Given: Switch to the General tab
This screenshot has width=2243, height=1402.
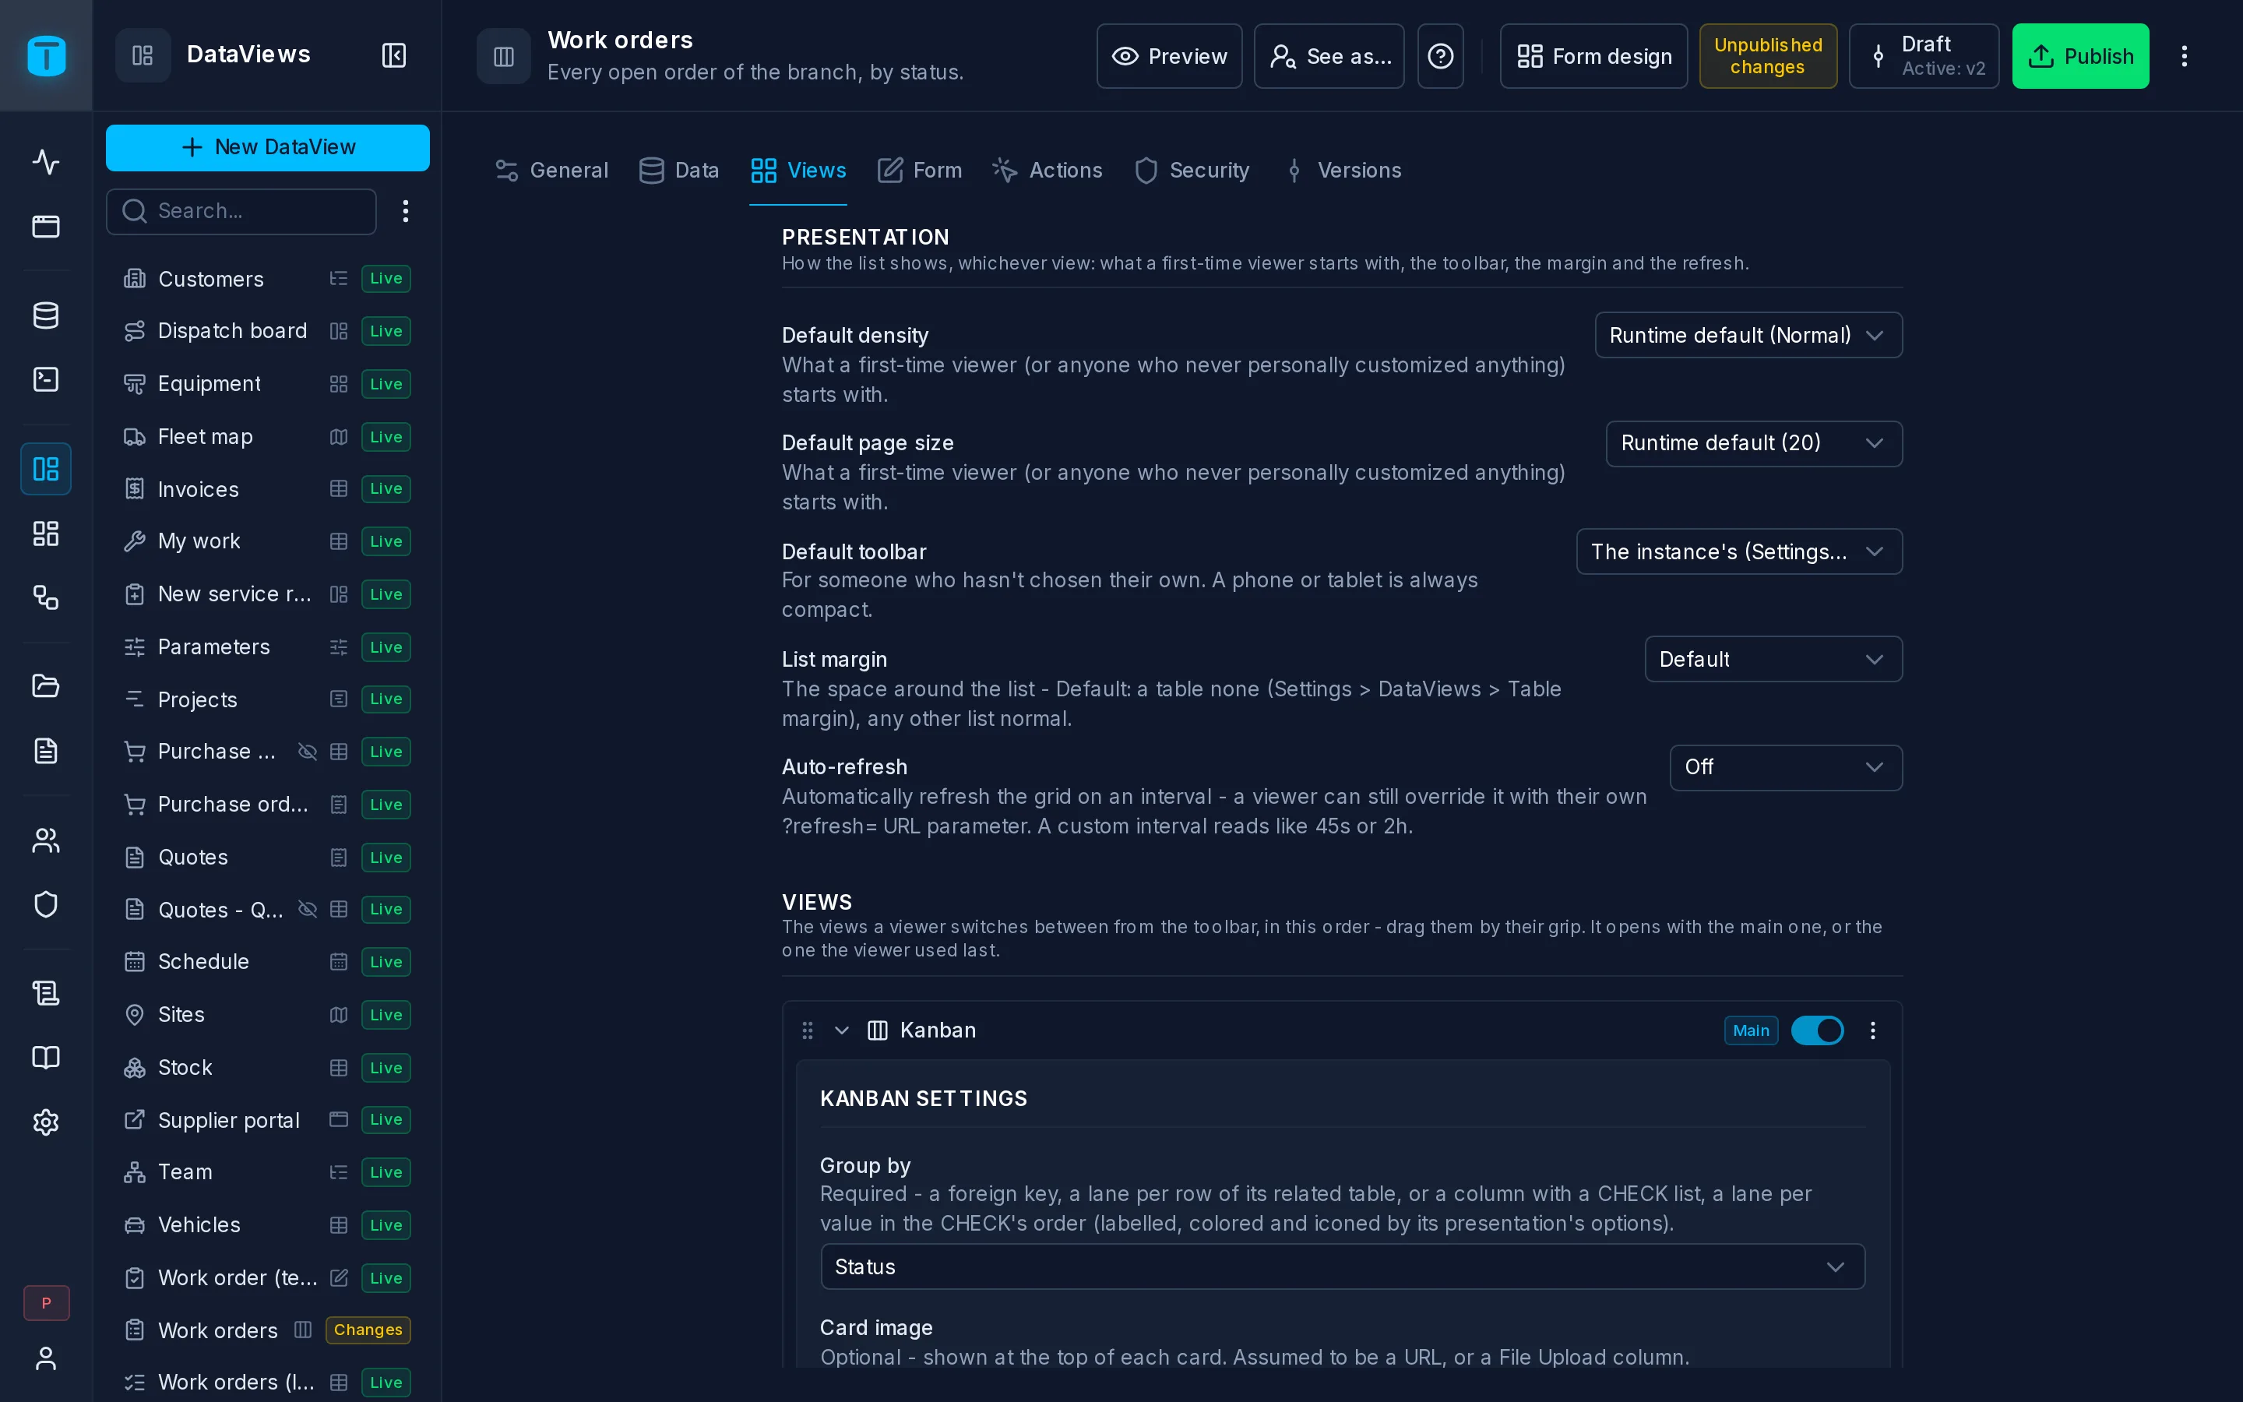Looking at the screenshot, I should click(x=551, y=171).
